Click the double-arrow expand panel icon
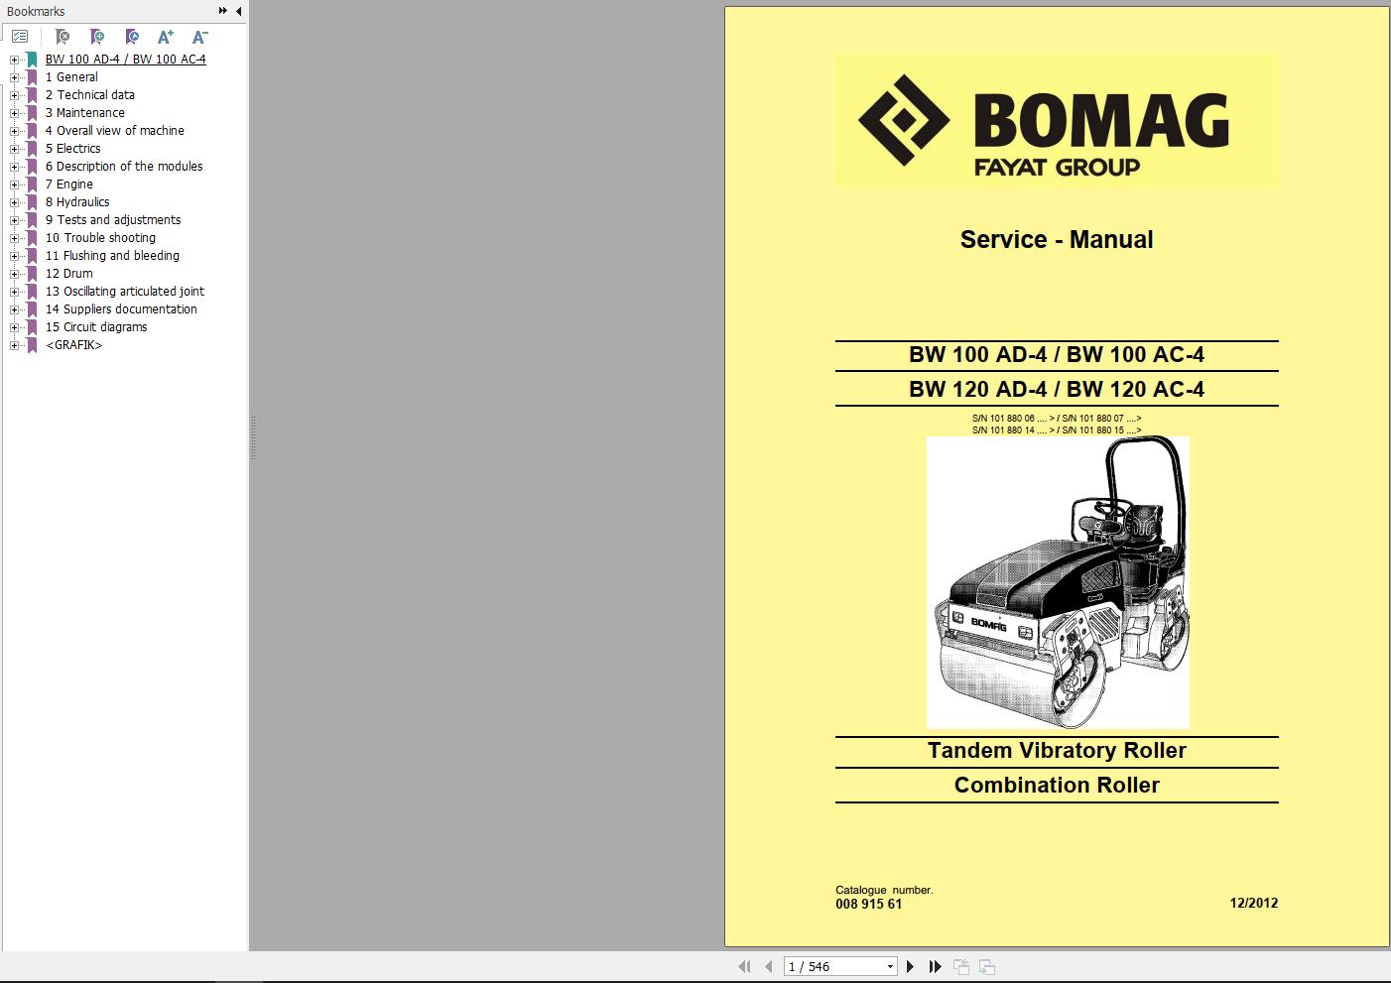The width and height of the screenshot is (1391, 983). point(223,11)
